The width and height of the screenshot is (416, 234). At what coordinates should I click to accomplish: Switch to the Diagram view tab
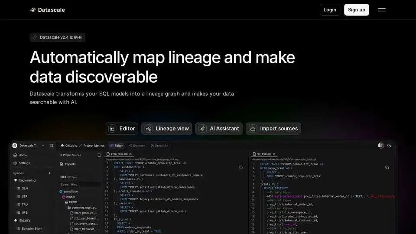136,146
